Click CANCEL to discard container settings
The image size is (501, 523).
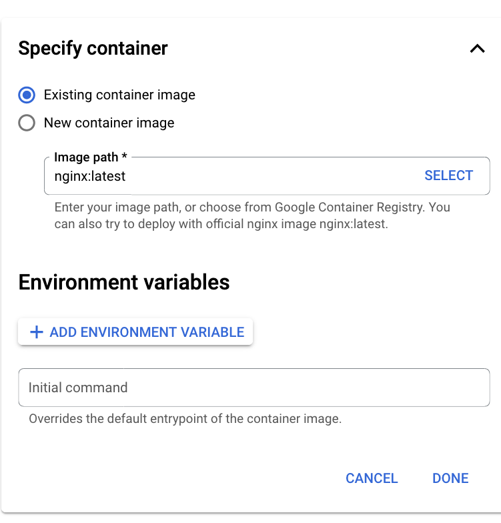coord(372,478)
